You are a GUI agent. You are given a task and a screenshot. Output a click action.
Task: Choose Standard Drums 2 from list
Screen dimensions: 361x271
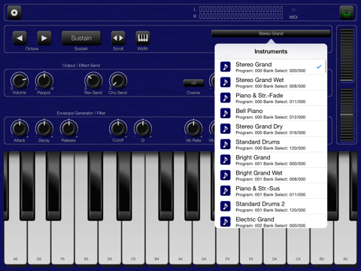tap(271, 207)
